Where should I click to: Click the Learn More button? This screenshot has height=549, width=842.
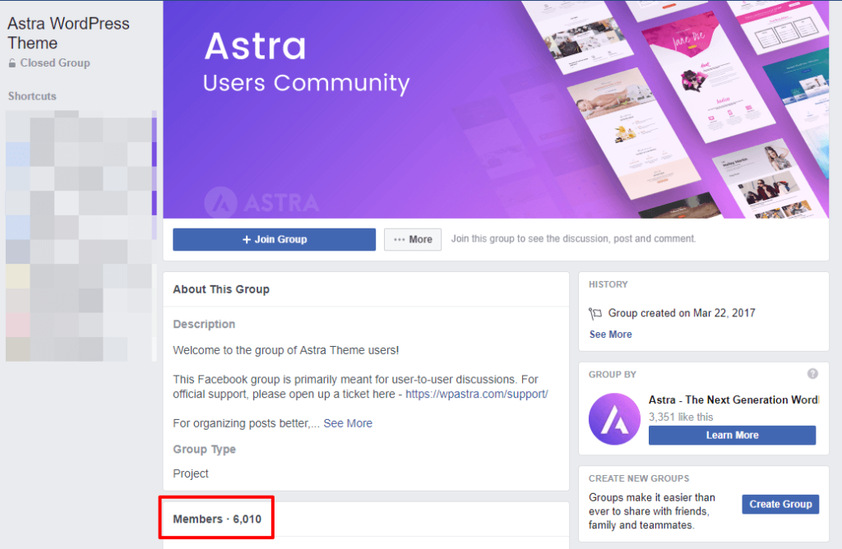coord(732,436)
